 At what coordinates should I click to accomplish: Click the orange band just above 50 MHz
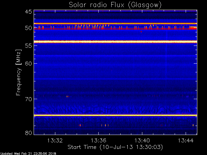(115, 24)
